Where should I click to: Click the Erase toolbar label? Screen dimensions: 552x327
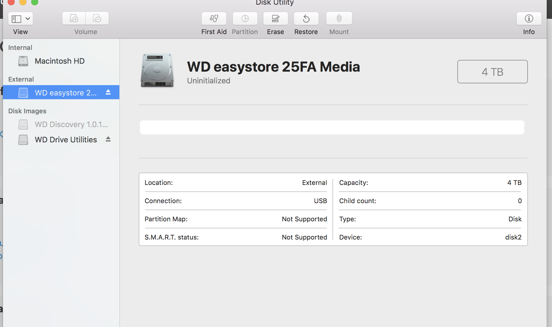pyautogui.click(x=276, y=32)
